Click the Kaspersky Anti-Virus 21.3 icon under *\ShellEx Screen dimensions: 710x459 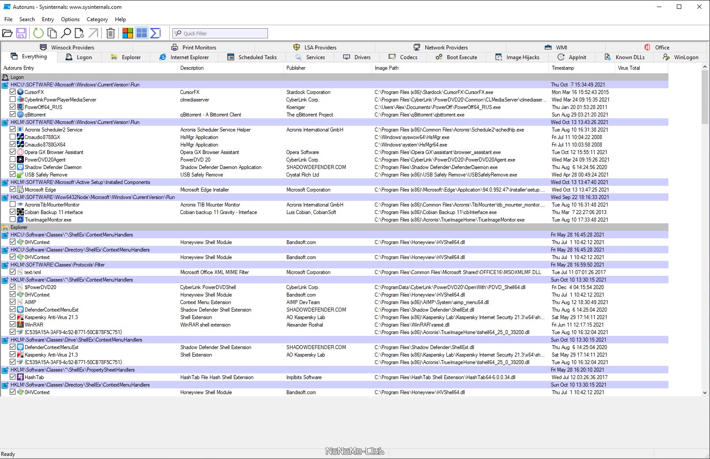pos(20,317)
